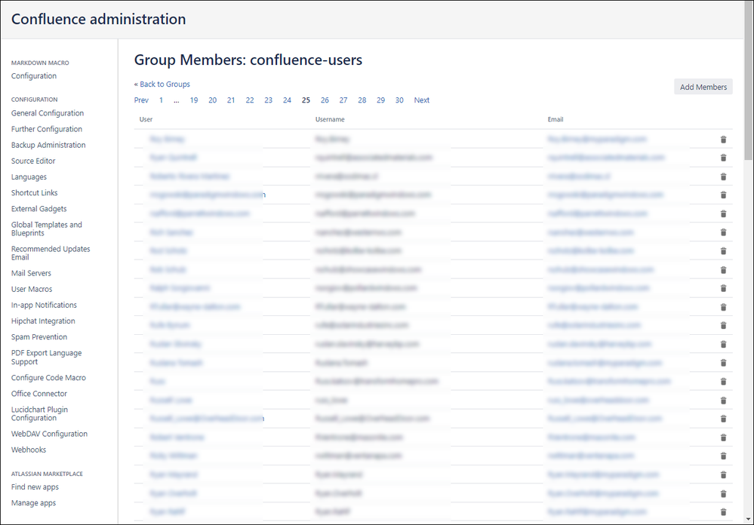
Task: Go to members page 28
Action: pos(362,100)
